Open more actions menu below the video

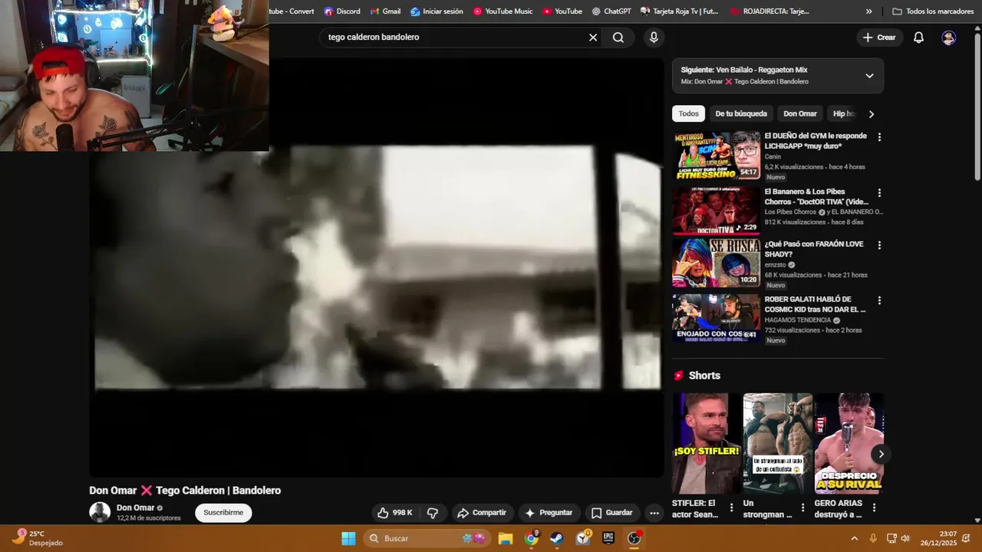click(x=654, y=513)
